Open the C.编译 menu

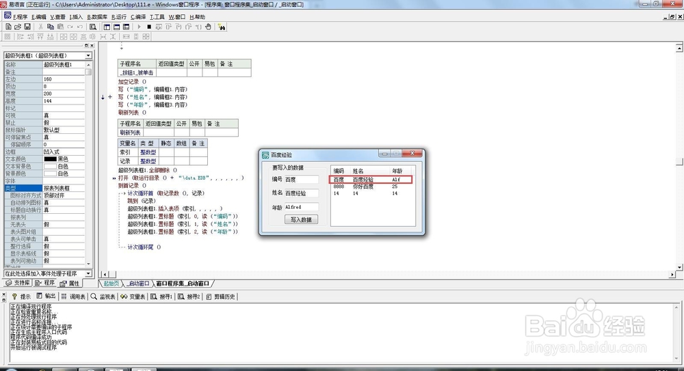[138, 17]
